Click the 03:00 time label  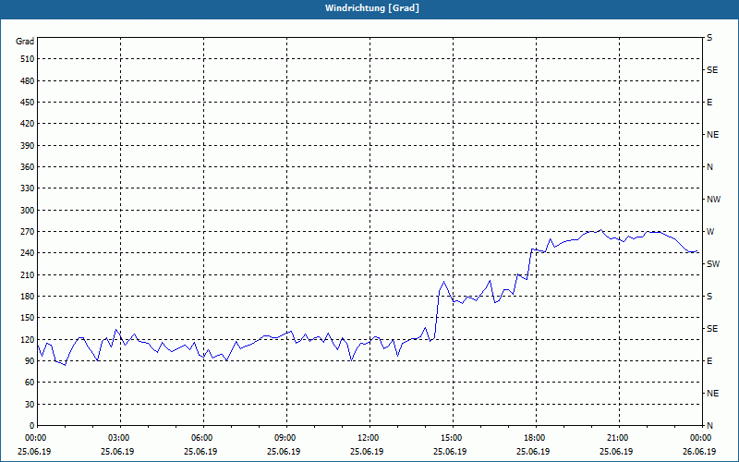click(121, 438)
